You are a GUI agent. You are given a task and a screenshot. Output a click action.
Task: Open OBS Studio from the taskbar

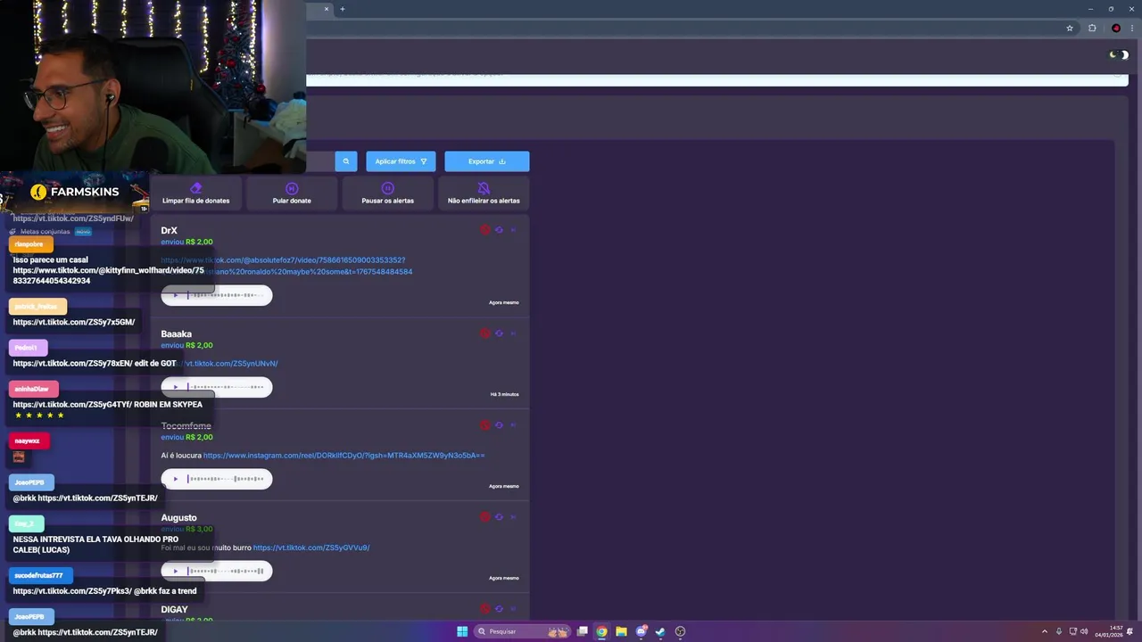pos(681,631)
